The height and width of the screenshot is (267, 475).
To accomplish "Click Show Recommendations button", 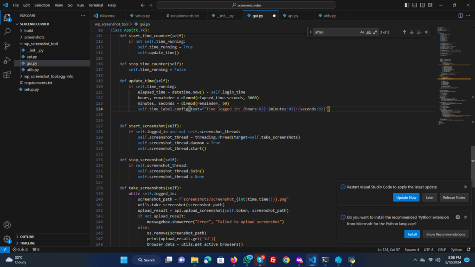I will point(445,234).
